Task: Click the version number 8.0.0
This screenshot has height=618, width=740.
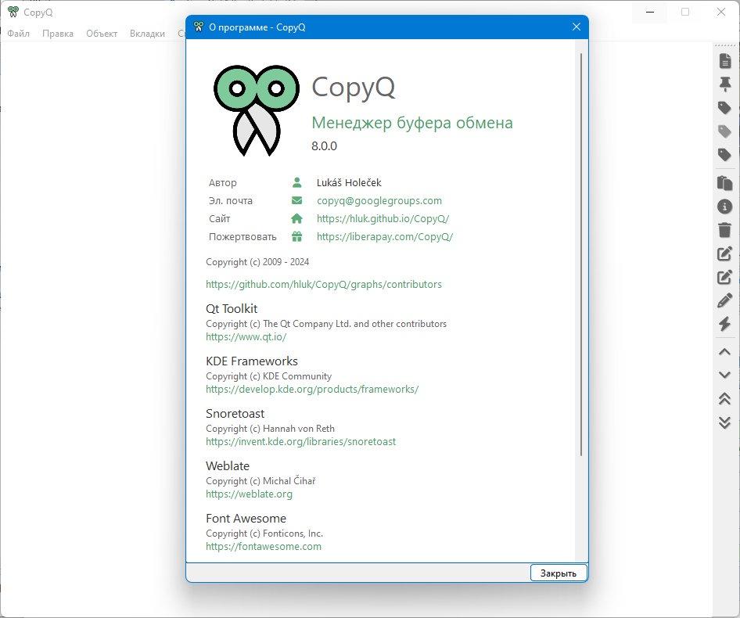Action: (x=324, y=146)
